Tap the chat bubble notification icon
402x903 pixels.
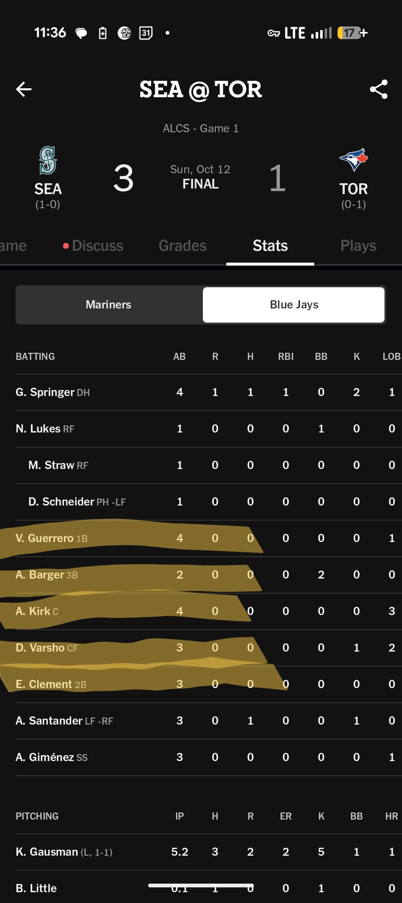81,34
